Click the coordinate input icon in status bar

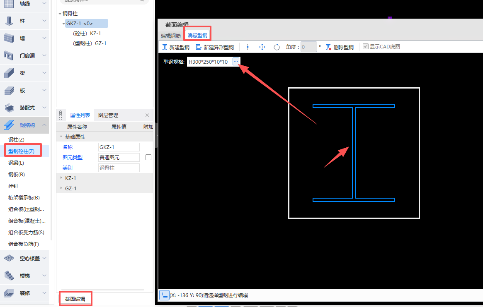[164, 295]
